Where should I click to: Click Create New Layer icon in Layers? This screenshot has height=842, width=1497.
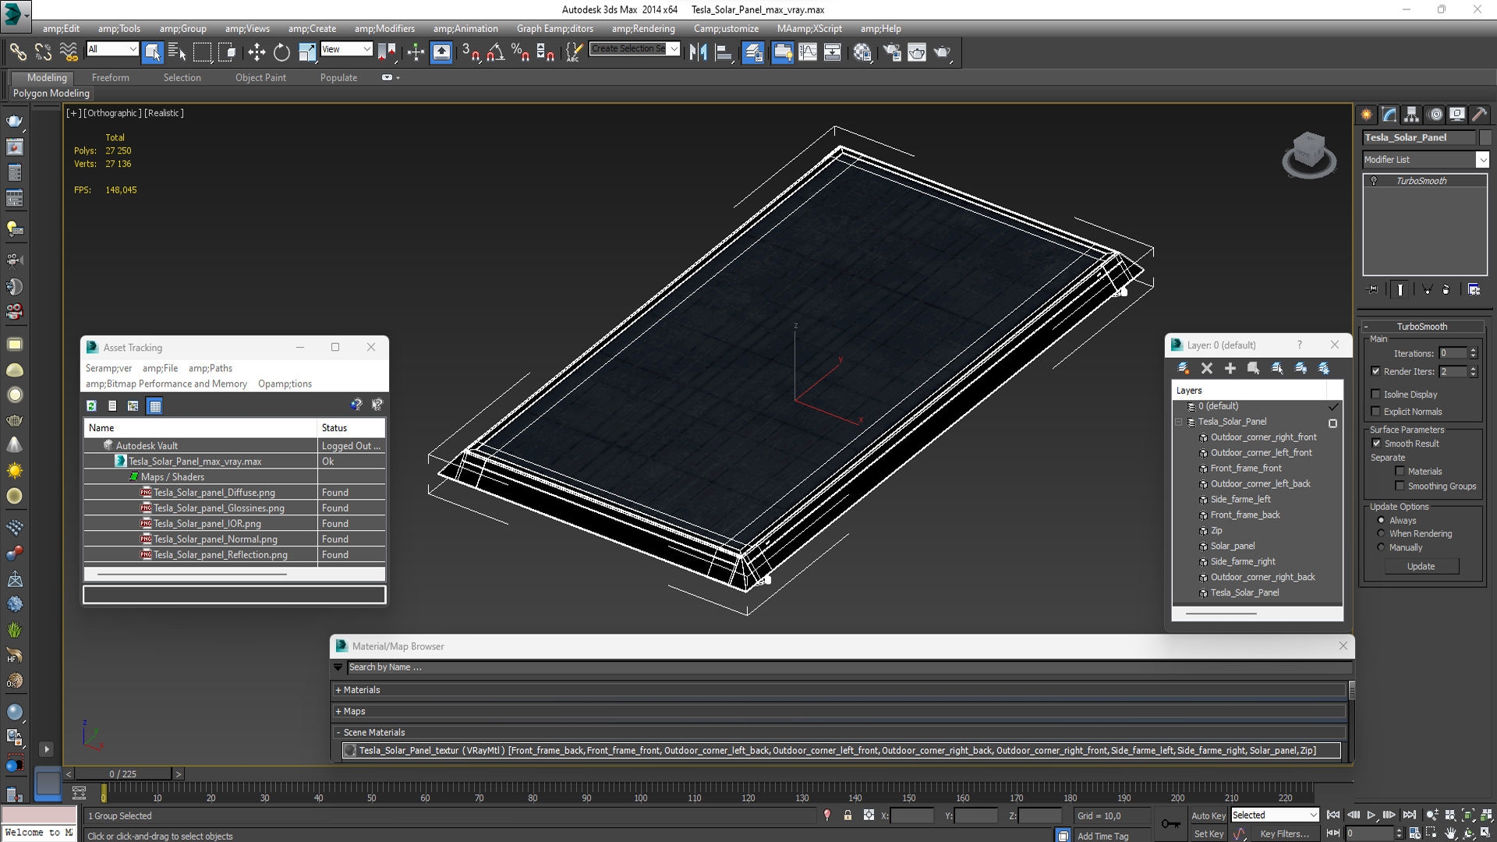(1183, 368)
